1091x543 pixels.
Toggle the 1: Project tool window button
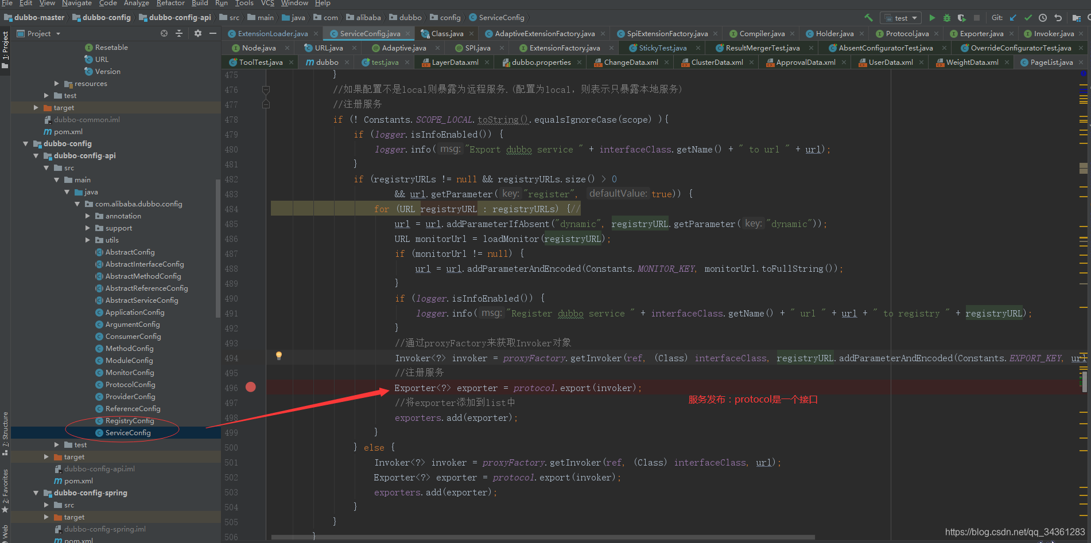tap(5, 49)
